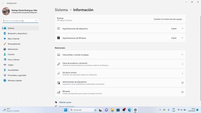Open Task View on the taskbar
The image size is (201, 113).
[x=100, y=110]
